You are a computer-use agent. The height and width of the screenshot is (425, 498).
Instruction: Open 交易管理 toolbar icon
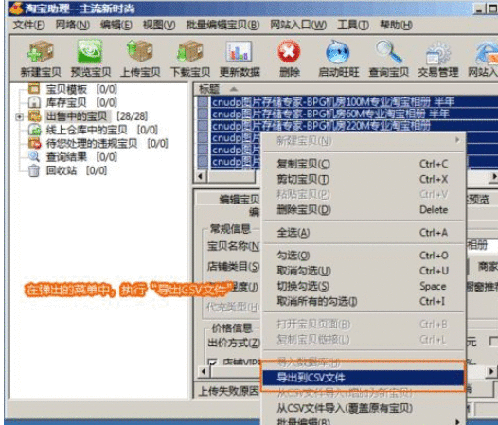coord(438,59)
